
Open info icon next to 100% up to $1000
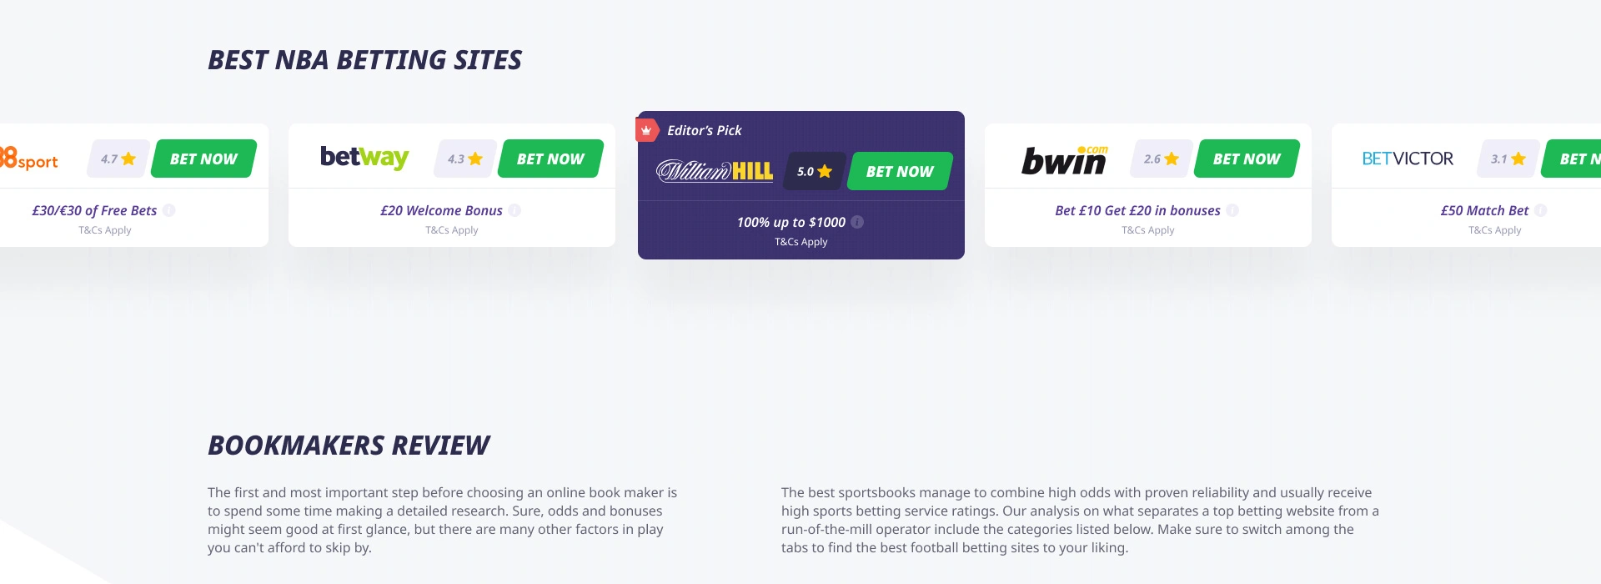[x=857, y=222]
